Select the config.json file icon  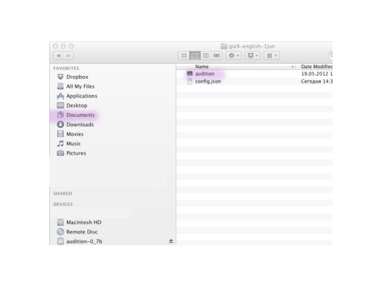pyautogui.click(x=190, y=81)
